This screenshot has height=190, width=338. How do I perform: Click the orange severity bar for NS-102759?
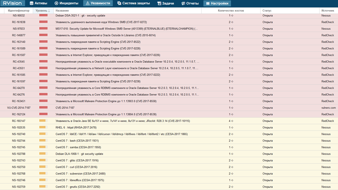tap(43, 187)
